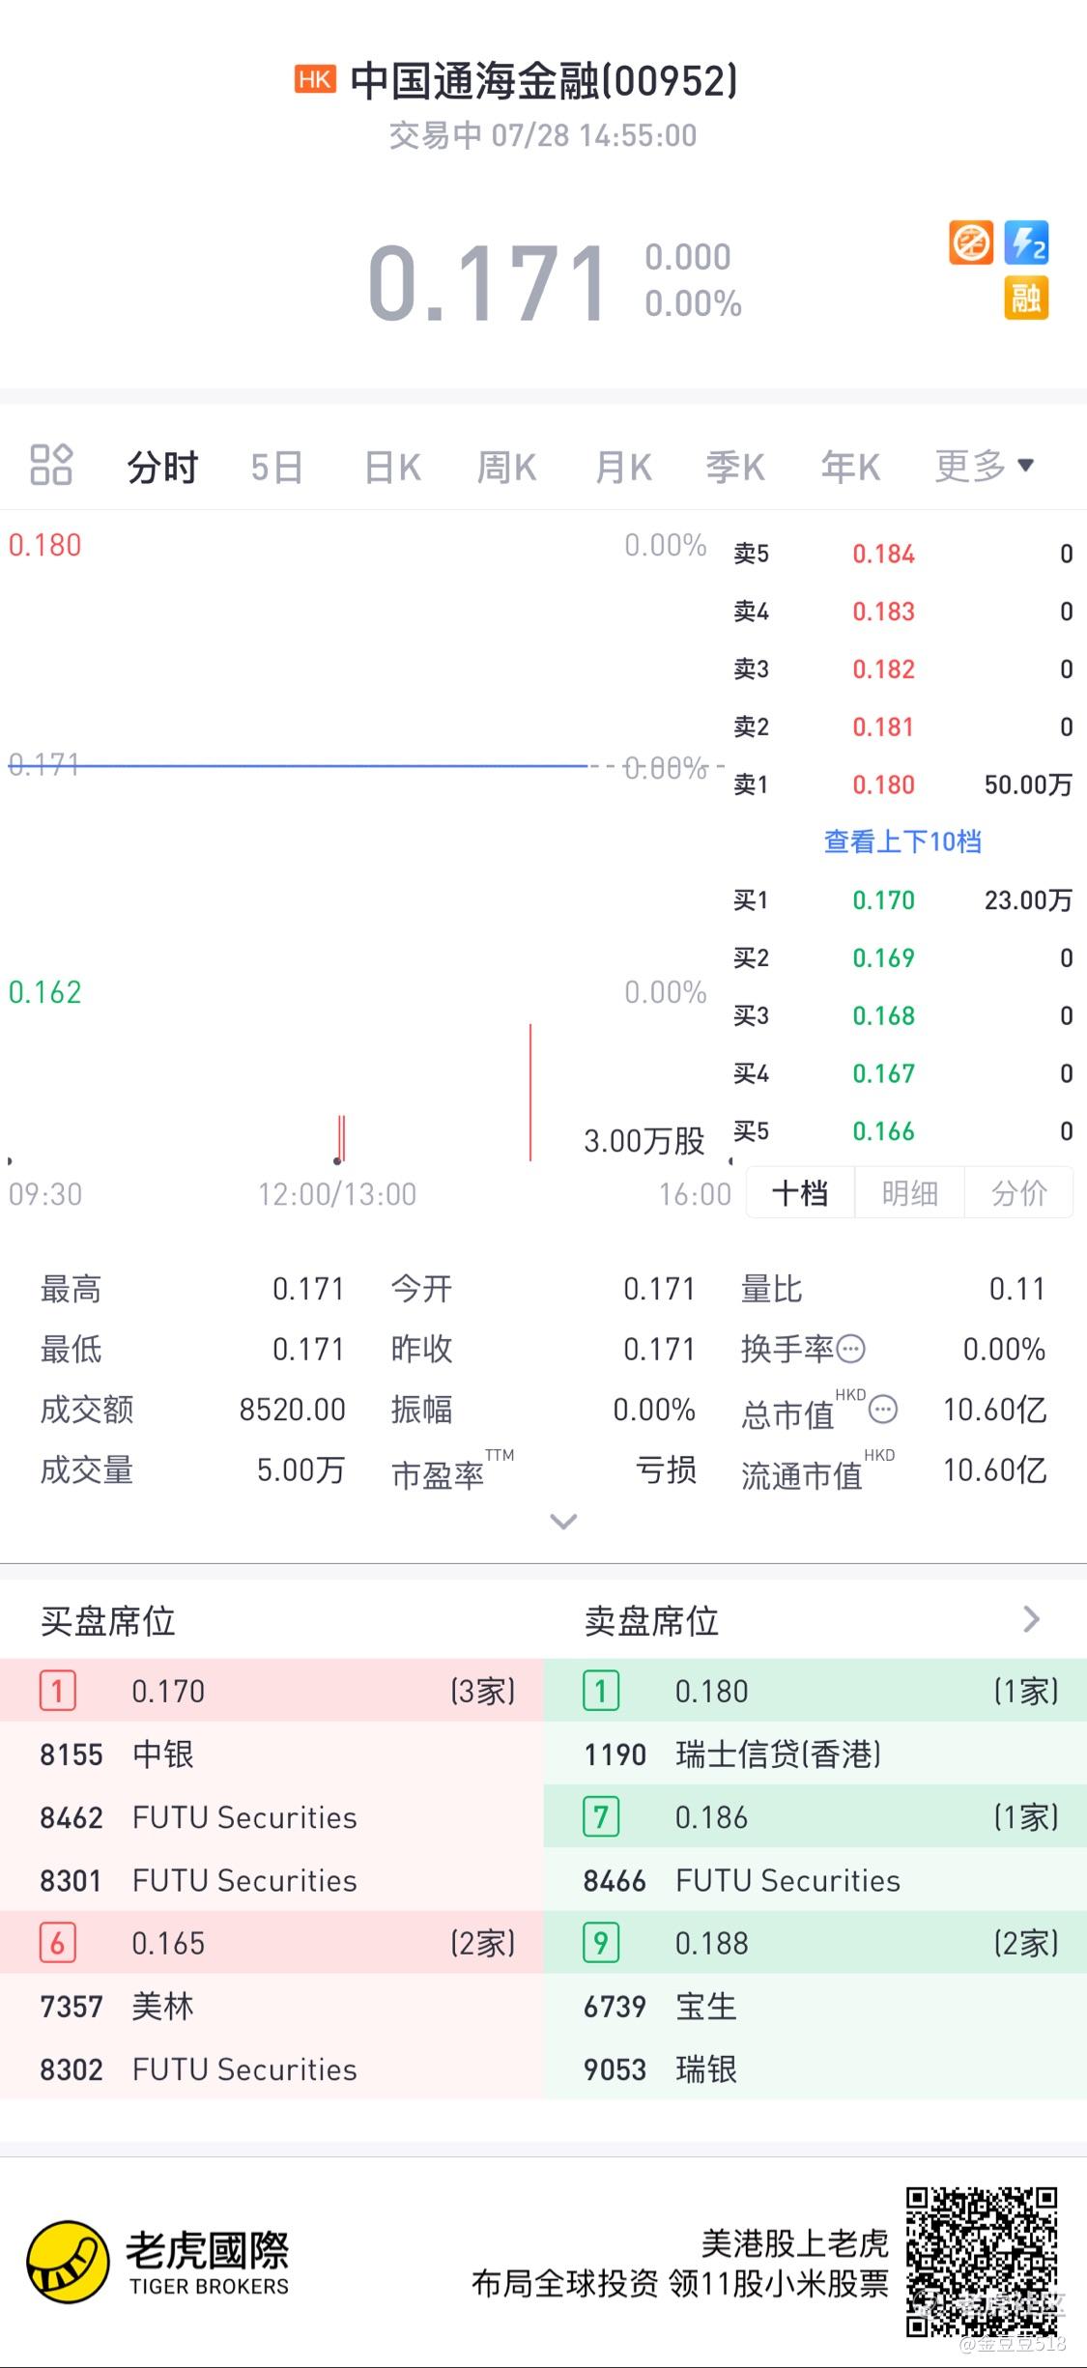Tap the yellow 融 margin badge
This screenshot has width=1087, height=2368.
coord(1026,298)
